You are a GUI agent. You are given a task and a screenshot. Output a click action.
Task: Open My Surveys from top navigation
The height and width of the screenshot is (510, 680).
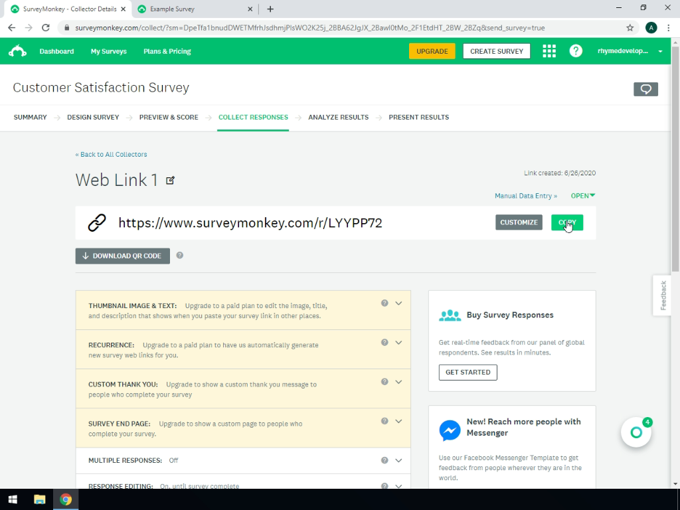[109, 51]
